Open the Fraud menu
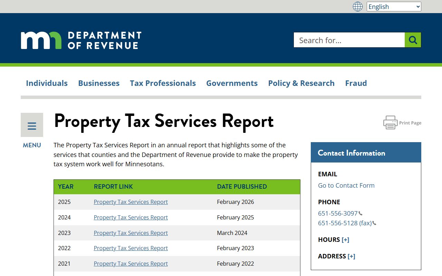This screenshot has width=442, height=276. 356,83
